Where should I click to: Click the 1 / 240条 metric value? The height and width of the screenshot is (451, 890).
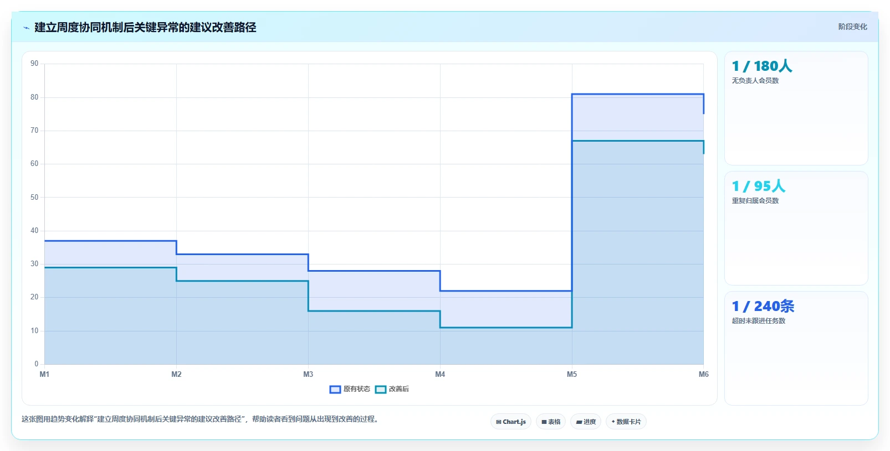coord(763,306)
